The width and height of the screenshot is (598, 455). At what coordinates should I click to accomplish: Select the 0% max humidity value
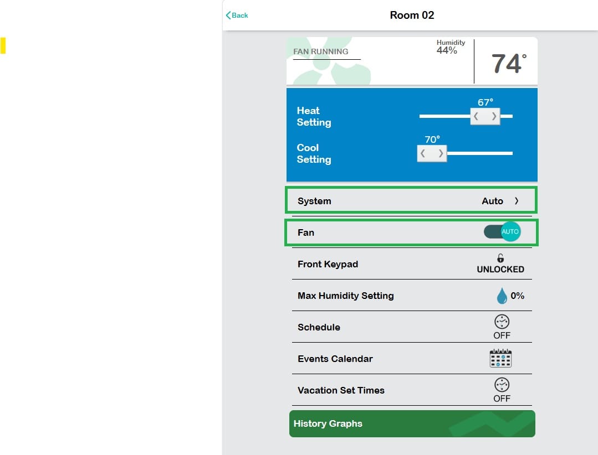(517, 296)
